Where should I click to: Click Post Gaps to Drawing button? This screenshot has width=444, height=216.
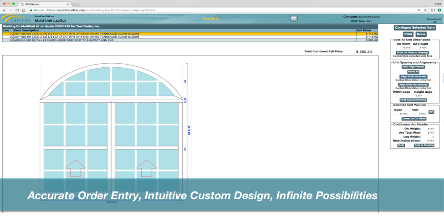tap(413, 100)
